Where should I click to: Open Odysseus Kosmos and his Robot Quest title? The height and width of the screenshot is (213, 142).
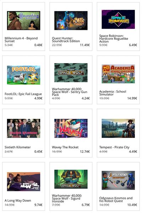[116, 200]
